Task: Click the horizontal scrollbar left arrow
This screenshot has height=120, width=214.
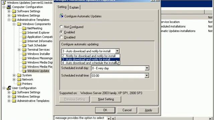Action: coord(113,119)
